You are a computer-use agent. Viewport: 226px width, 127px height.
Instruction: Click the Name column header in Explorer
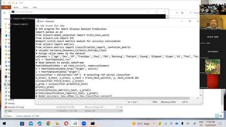click(x=7, y=19)
